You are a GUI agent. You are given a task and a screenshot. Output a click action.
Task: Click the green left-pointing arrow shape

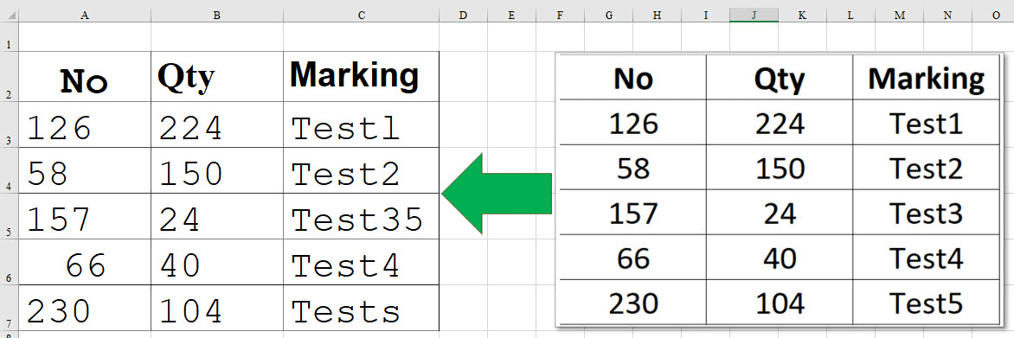pos(497,194)
